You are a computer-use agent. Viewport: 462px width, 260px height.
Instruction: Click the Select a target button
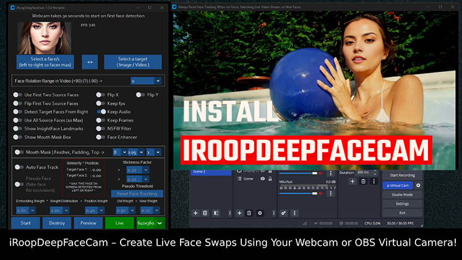pos(133,62)
